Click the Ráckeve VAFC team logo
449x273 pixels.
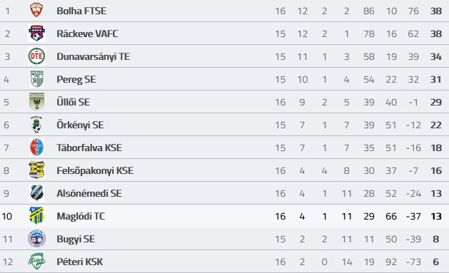[36, 33]
